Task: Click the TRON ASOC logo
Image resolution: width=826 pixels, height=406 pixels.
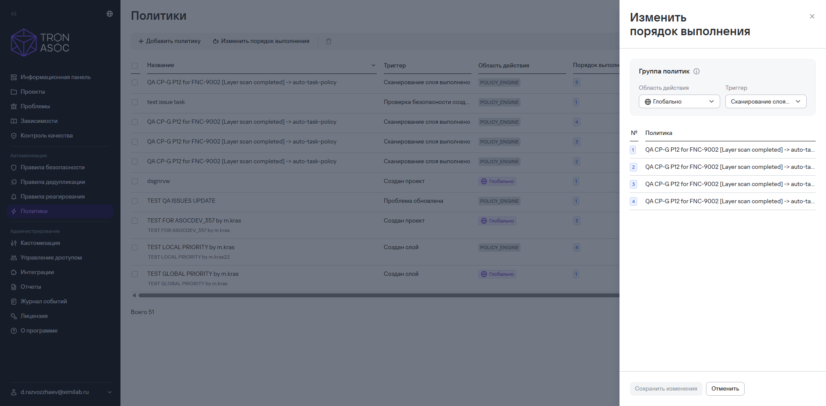Action: [40, 43]
